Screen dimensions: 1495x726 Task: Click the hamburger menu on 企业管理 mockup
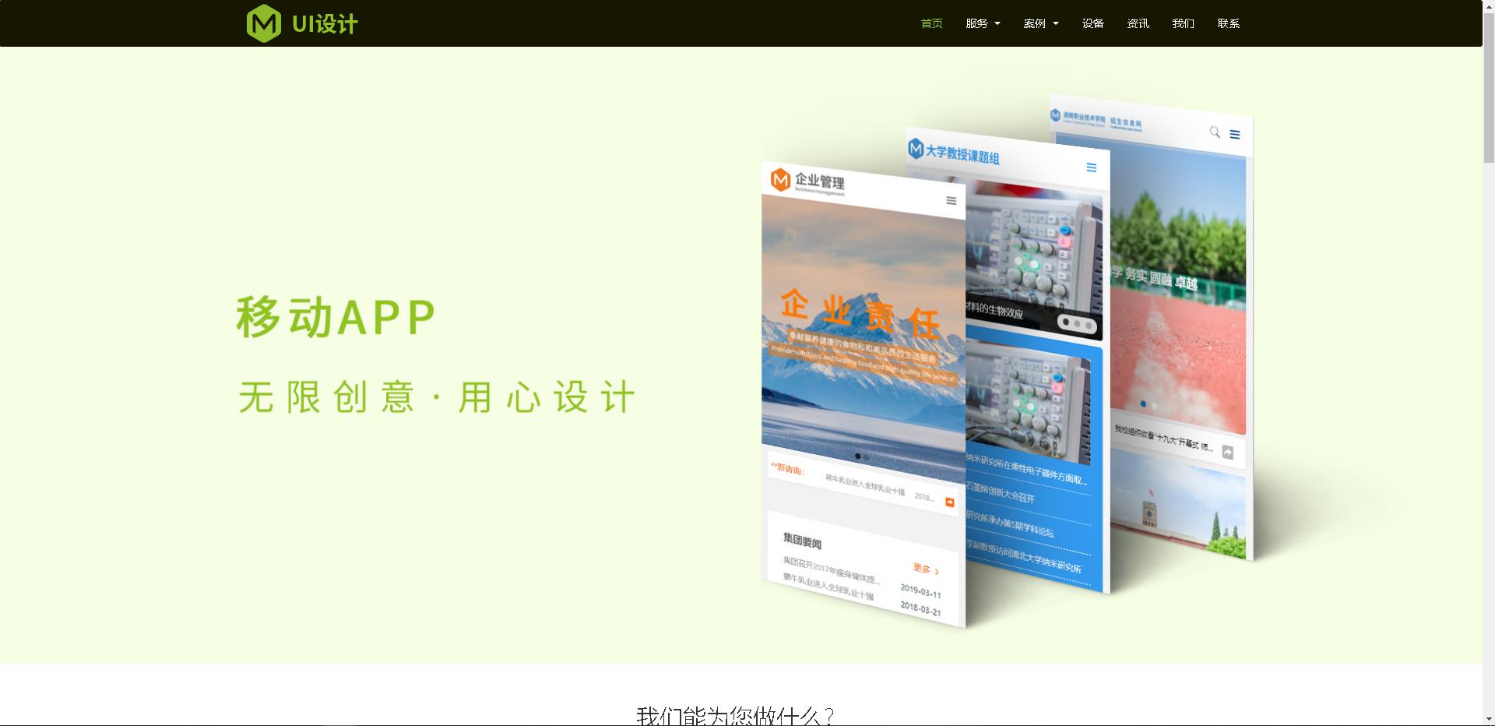point(951,201)
